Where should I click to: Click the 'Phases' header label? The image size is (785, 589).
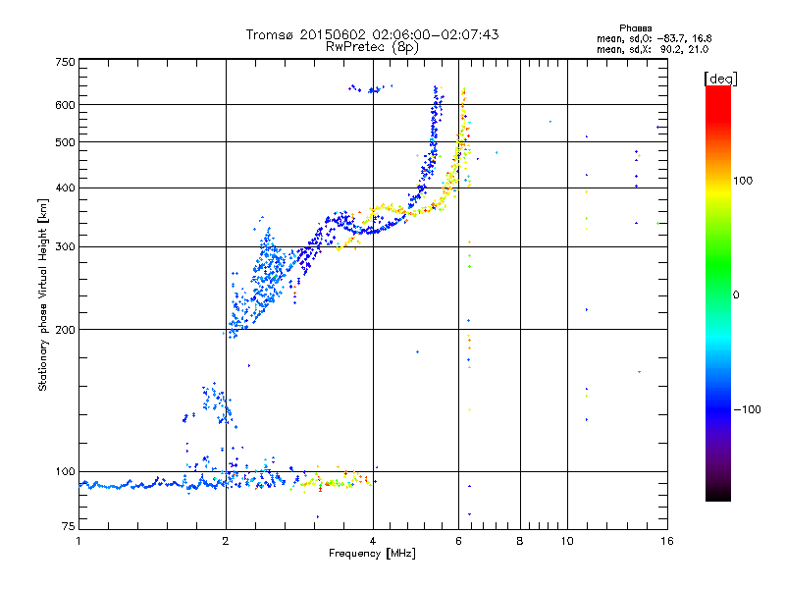pos(635,28)
